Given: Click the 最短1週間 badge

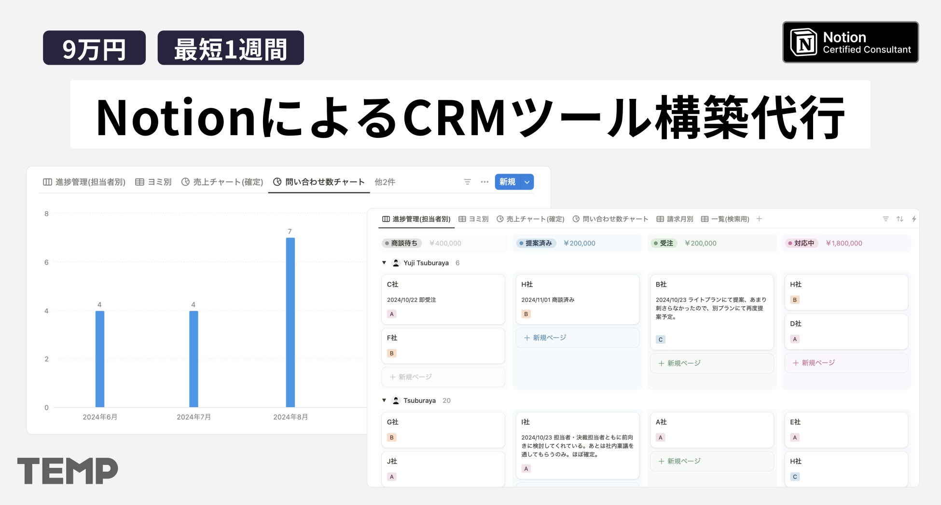Looking at the screenshot, I should (x=231, y=48).
